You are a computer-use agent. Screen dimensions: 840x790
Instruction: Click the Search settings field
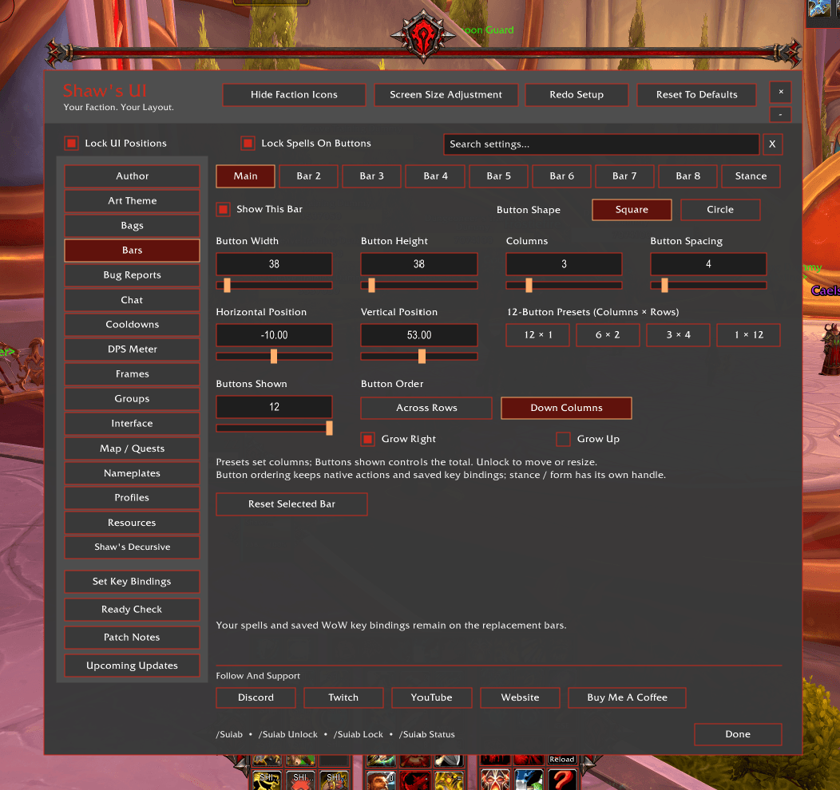(601, 144)
